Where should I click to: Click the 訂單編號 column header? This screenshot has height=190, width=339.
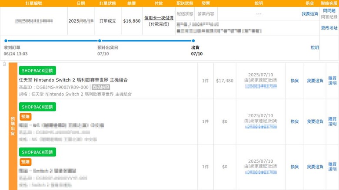click(34, 3)
